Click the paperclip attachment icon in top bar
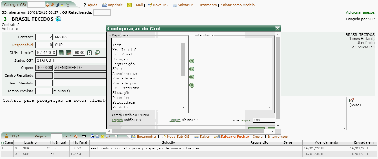This screenshot has width=378, height=159. click(x=57, y=5)
